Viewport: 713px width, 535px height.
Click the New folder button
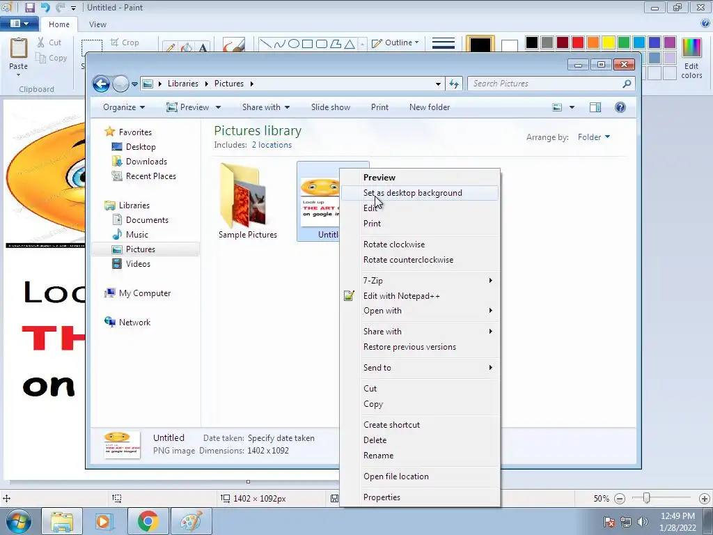429,107
